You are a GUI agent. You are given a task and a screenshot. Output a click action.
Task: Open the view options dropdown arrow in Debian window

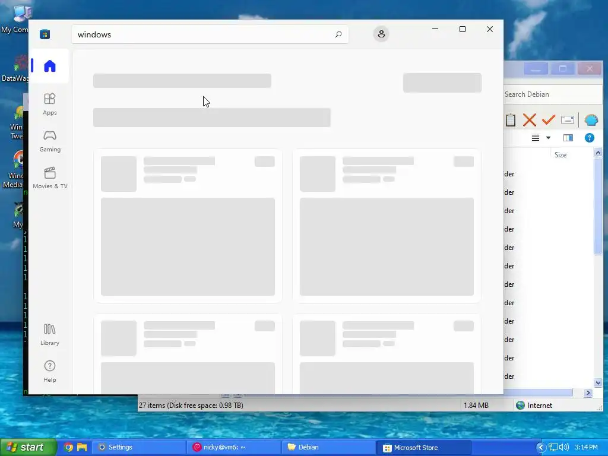point(548,138)
